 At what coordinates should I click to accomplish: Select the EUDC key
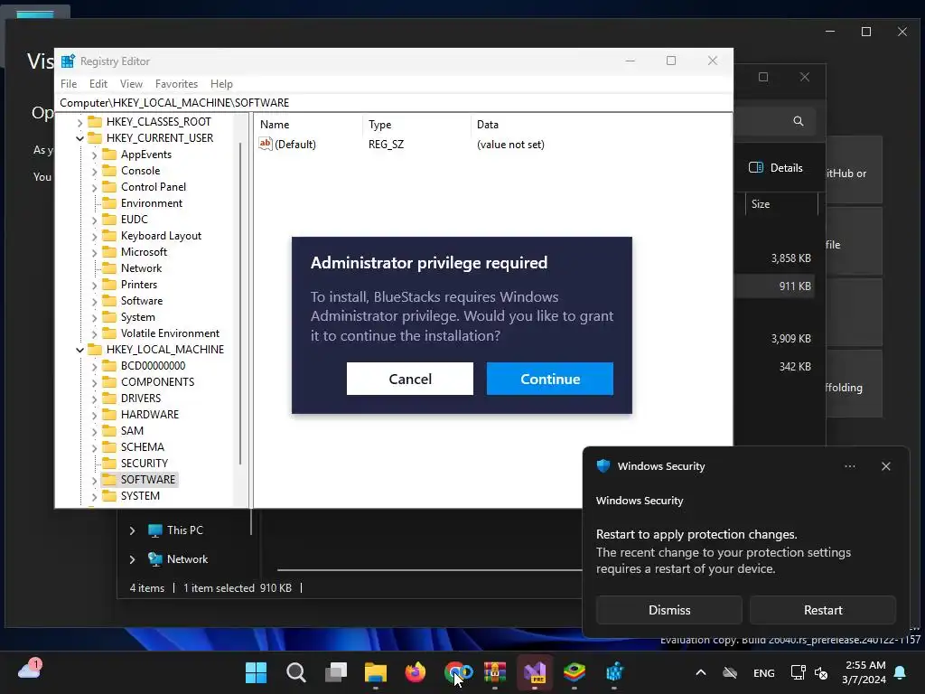pos(134,219)
